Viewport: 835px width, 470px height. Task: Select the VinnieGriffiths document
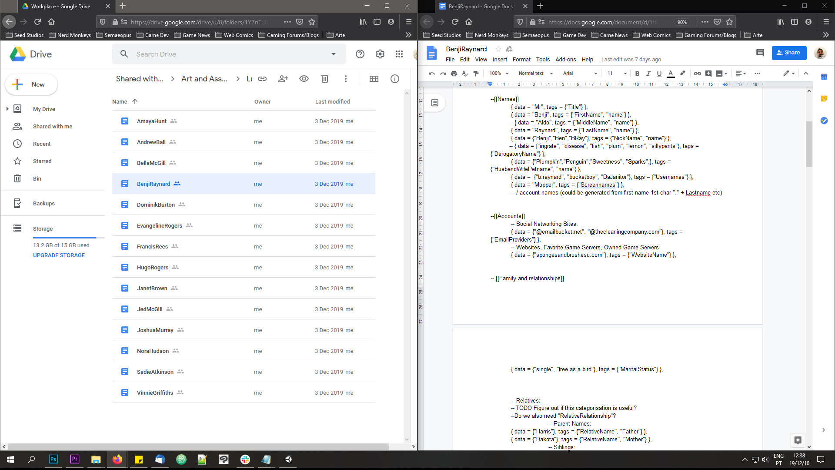click(244, 393)
